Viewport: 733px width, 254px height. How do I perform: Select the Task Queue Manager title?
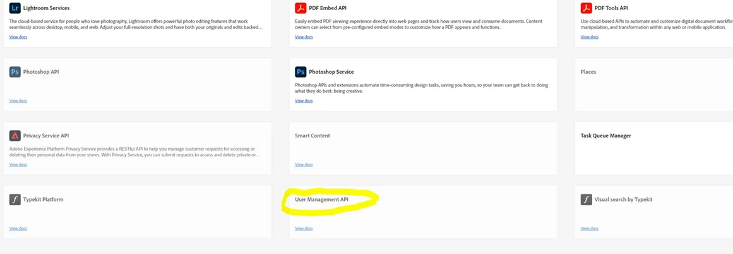tap(606, 136)
